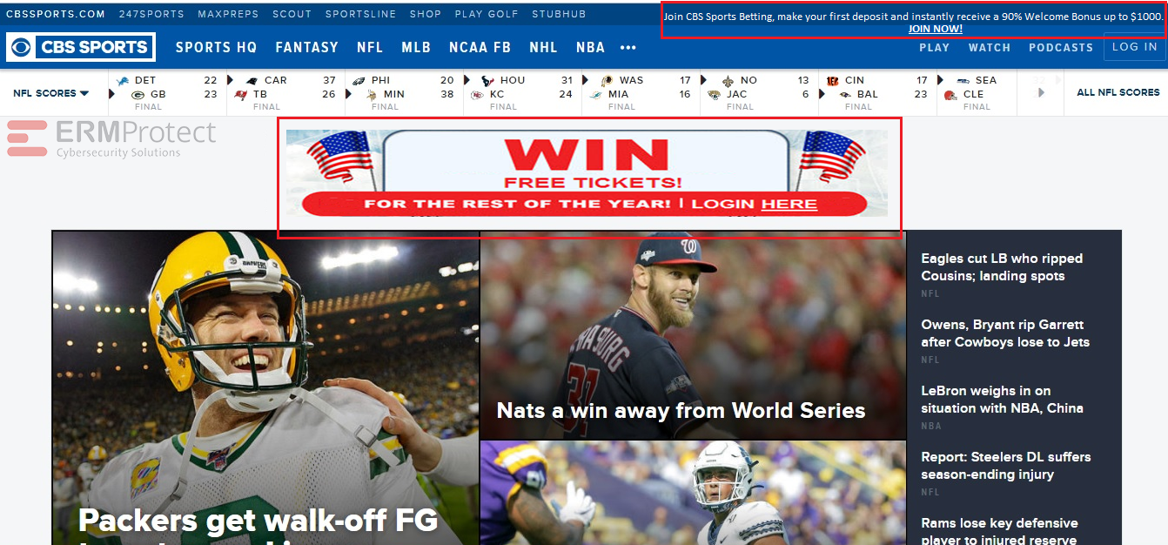
Task: Expand more sports via three dots menu
Action: click(628, 48)
